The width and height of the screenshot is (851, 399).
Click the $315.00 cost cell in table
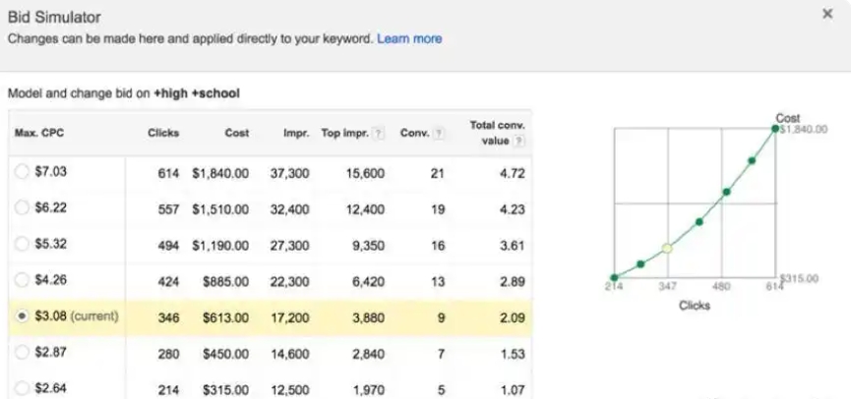pyautogui.click(x=225, y=390)
